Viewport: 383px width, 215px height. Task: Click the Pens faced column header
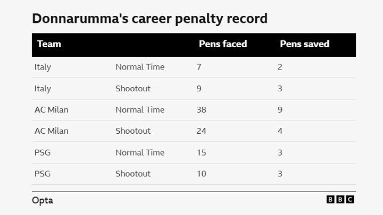coord(223,44)
